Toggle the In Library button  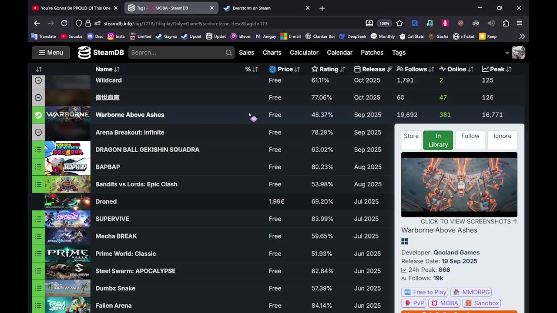pyautogui.click(x=438, y=140)
